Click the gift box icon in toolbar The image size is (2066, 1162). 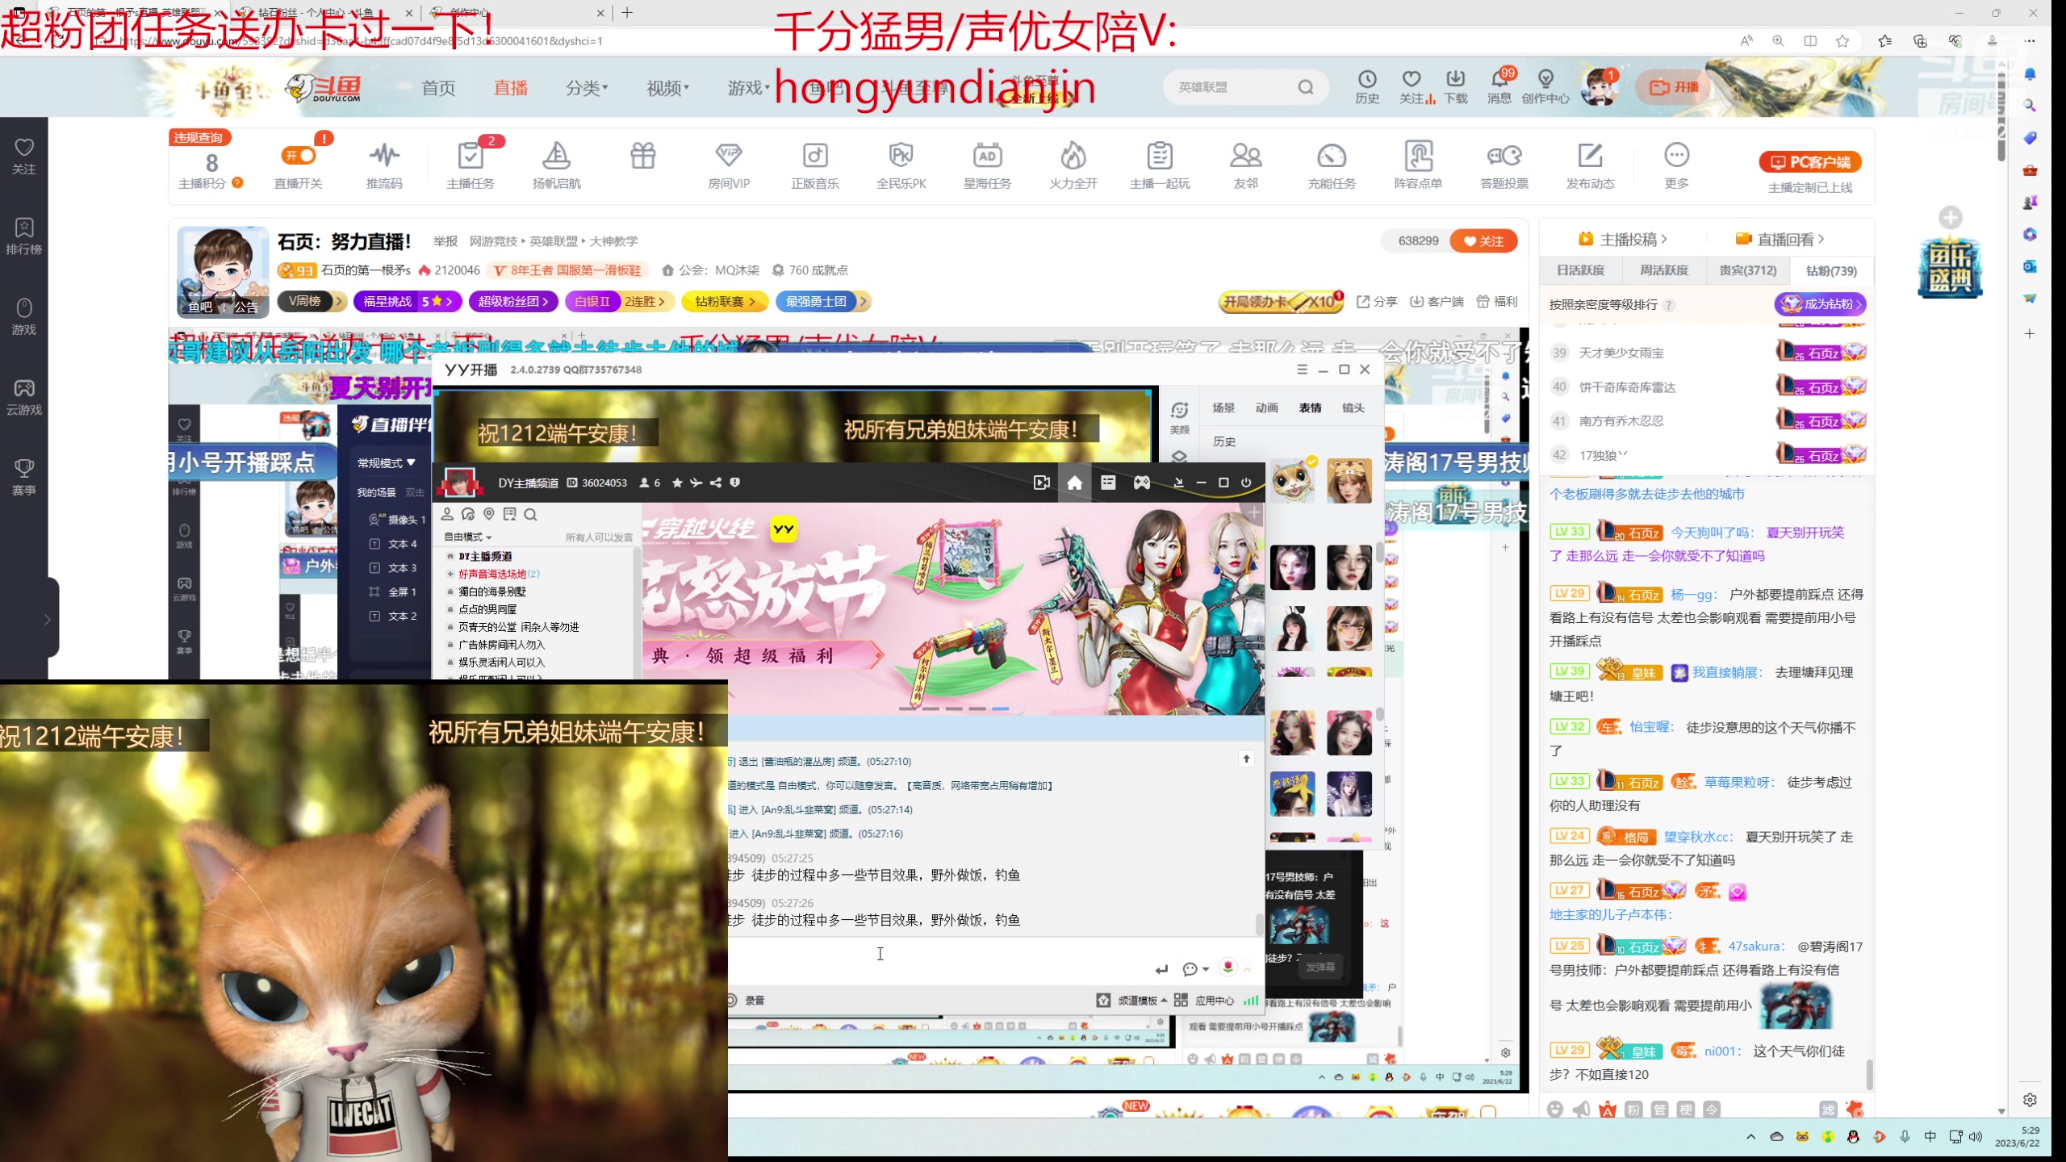643,155
